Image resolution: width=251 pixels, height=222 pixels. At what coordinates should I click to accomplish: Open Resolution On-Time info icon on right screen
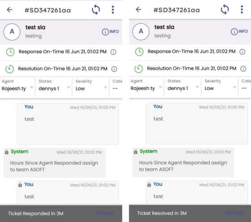click(243, 69)
